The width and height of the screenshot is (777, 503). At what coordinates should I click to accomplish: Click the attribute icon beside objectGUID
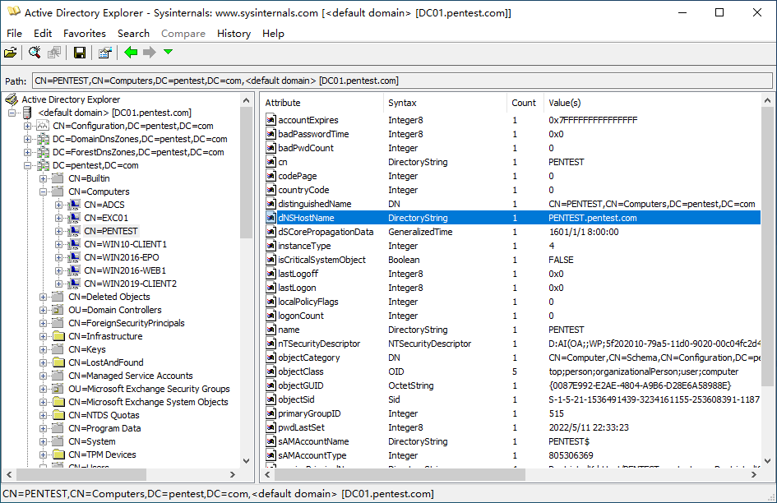click(x=271, y=385)
